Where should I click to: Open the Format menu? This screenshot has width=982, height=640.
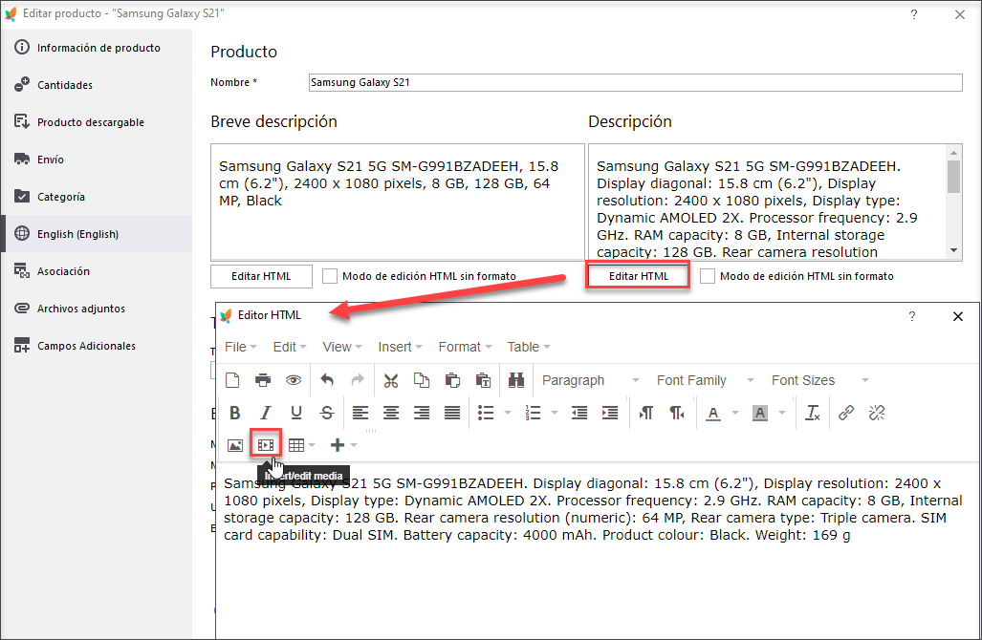pyautogui.click(x=465, y=347)
